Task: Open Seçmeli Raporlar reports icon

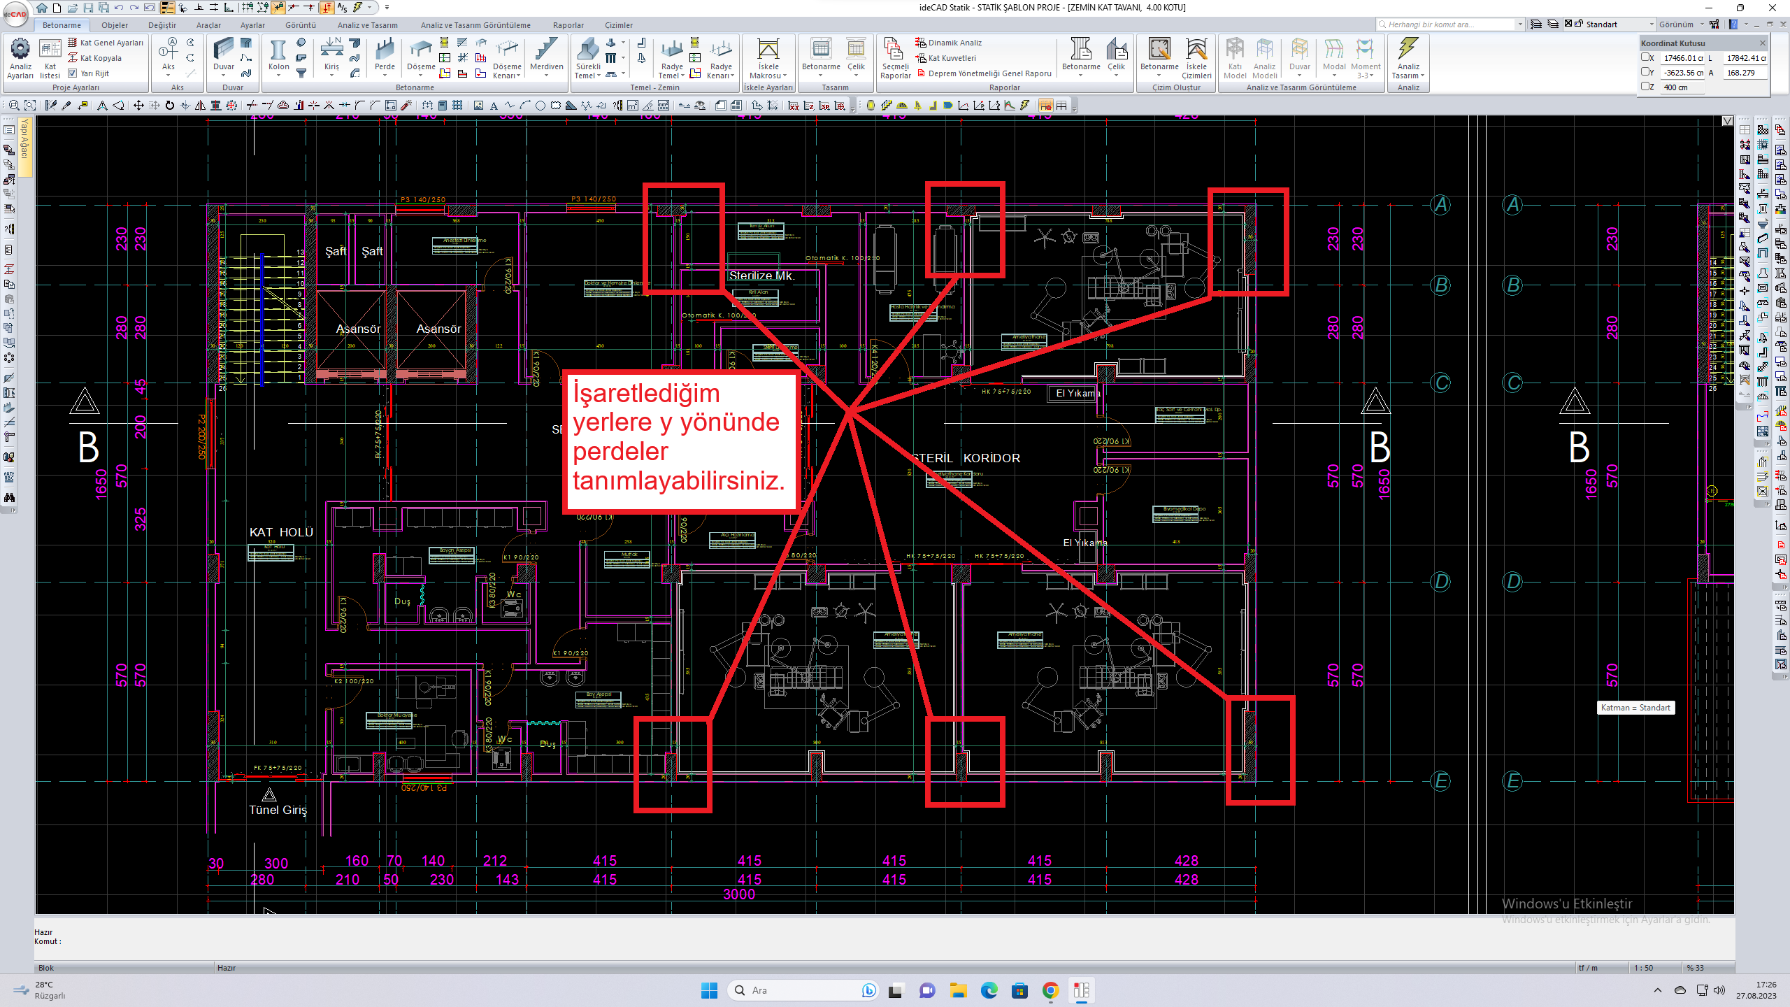Action: point(895,59)
